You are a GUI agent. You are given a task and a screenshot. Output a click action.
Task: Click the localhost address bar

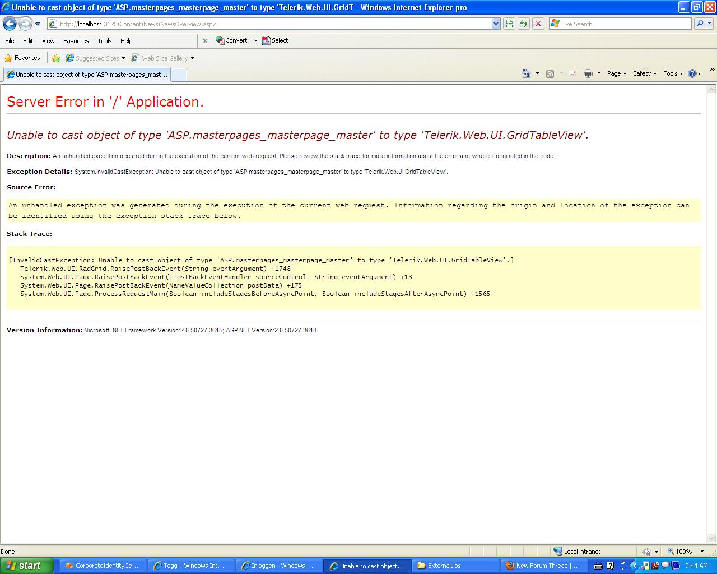pyautogui.click(x=269, y=24)
